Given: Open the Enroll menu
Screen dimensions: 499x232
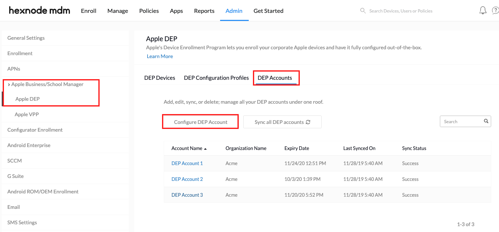Looking at the screenshot, I should pos(89,11).
